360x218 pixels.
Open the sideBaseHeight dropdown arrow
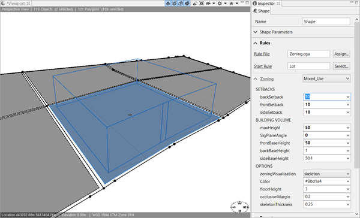(x=347, y=158)
